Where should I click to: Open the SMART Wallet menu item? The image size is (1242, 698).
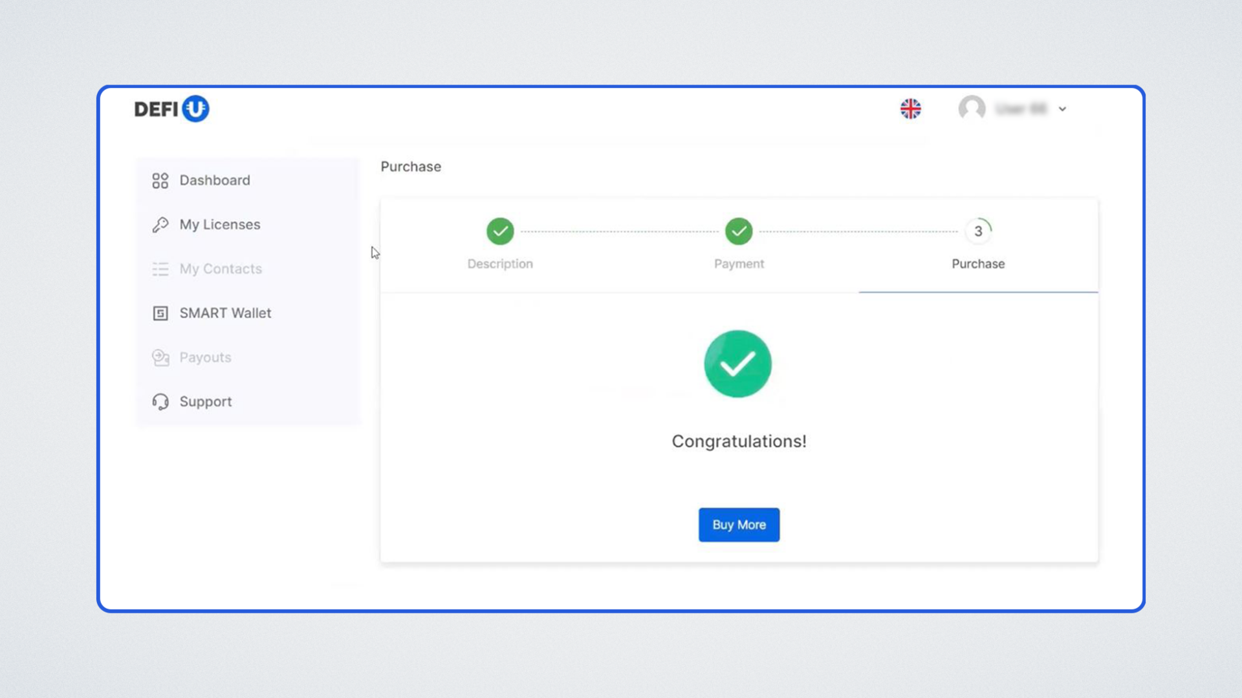[x=225, y=313]
